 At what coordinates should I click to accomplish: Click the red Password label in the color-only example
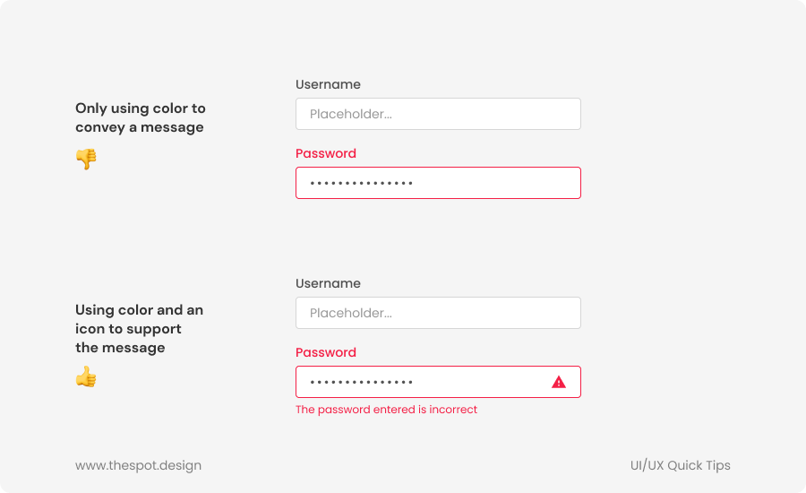tap(326, 153)
